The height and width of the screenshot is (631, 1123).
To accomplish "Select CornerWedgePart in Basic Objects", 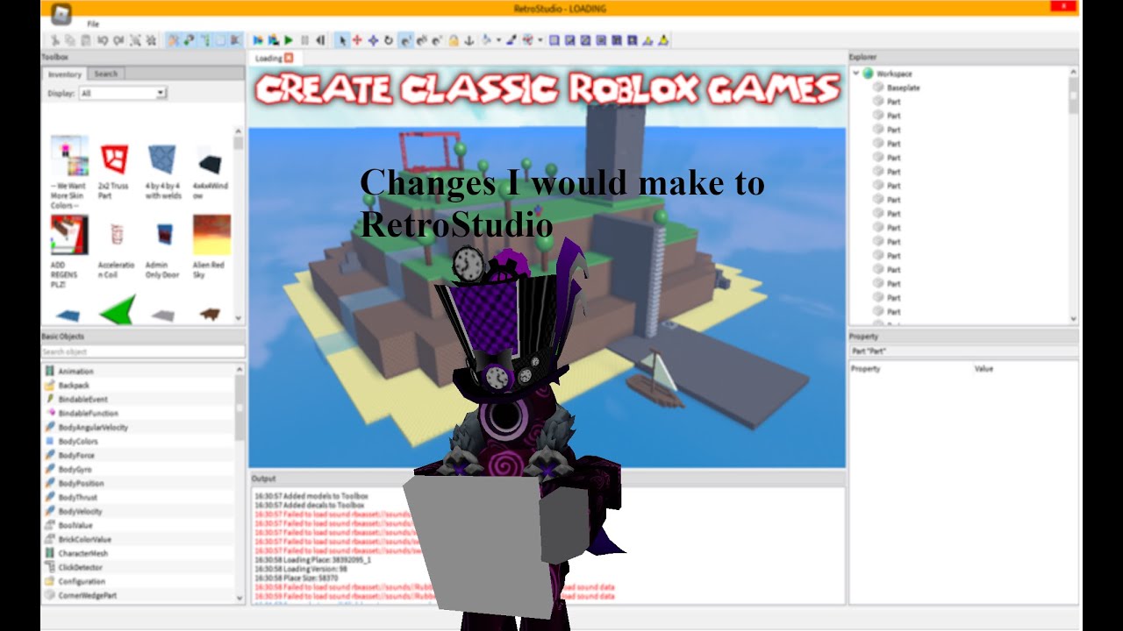I will click(87, 596).
